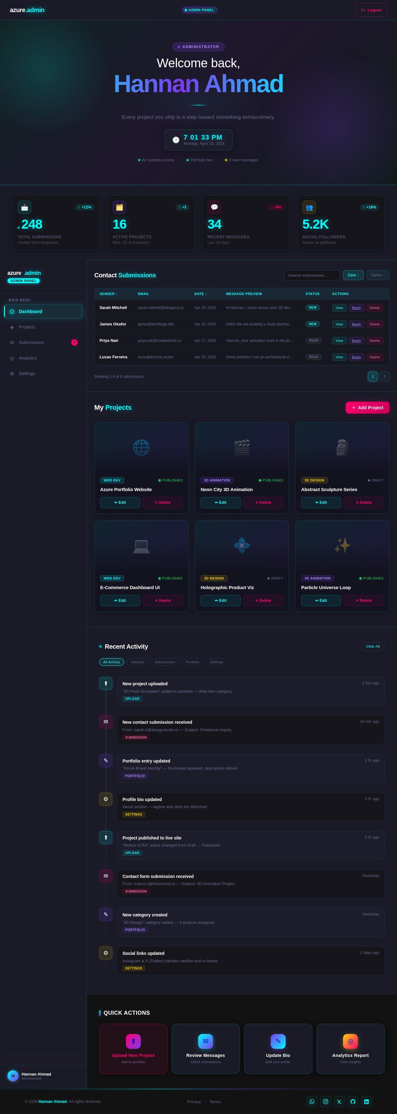Edit the Azure Portfolio Website project
Screen dimensions: 397x1114
pos(120,503)
